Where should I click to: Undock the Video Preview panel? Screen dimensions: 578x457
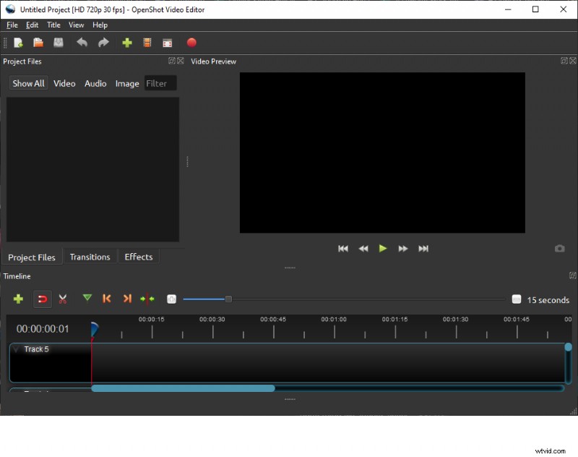pyautogui.click(x=563, y=61)
